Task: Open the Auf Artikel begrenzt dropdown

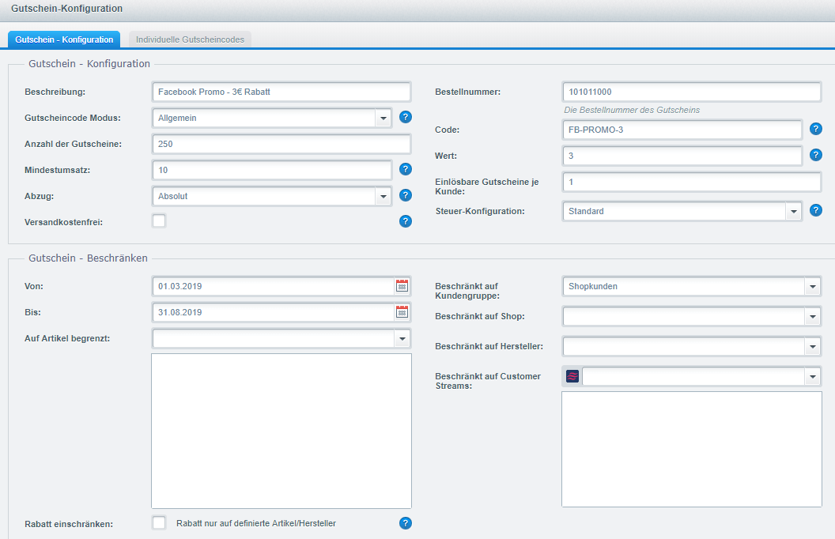Action: pos(402,339)
